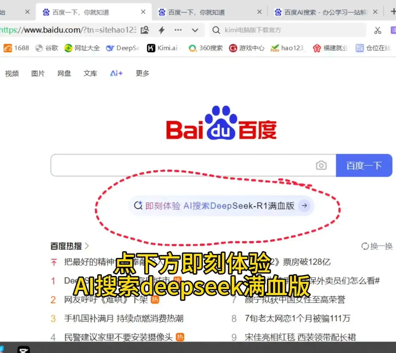
Task: Open the 更多 navigation dropdown
Action: tap(142, 74)
